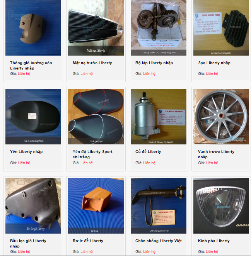Viewport: 251px width, 256px height.
Task: Click the Củ đề Liberty title link
Action: click(148, 152)
